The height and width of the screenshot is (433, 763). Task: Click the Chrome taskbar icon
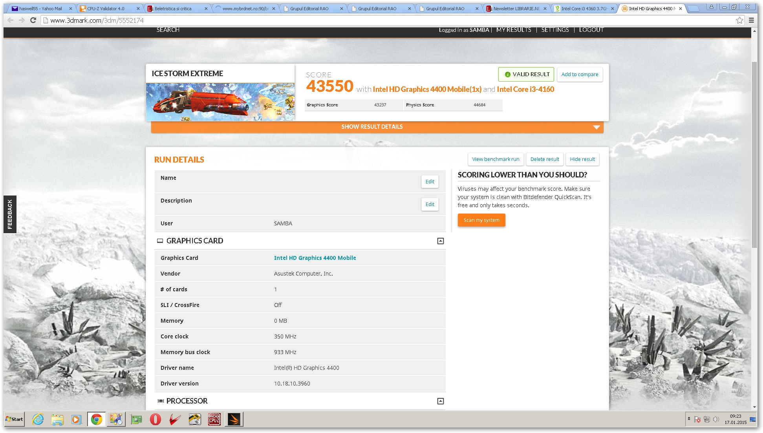pos(97,419)
